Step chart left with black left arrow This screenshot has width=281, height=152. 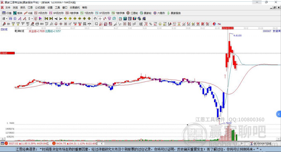coord(56,19)
